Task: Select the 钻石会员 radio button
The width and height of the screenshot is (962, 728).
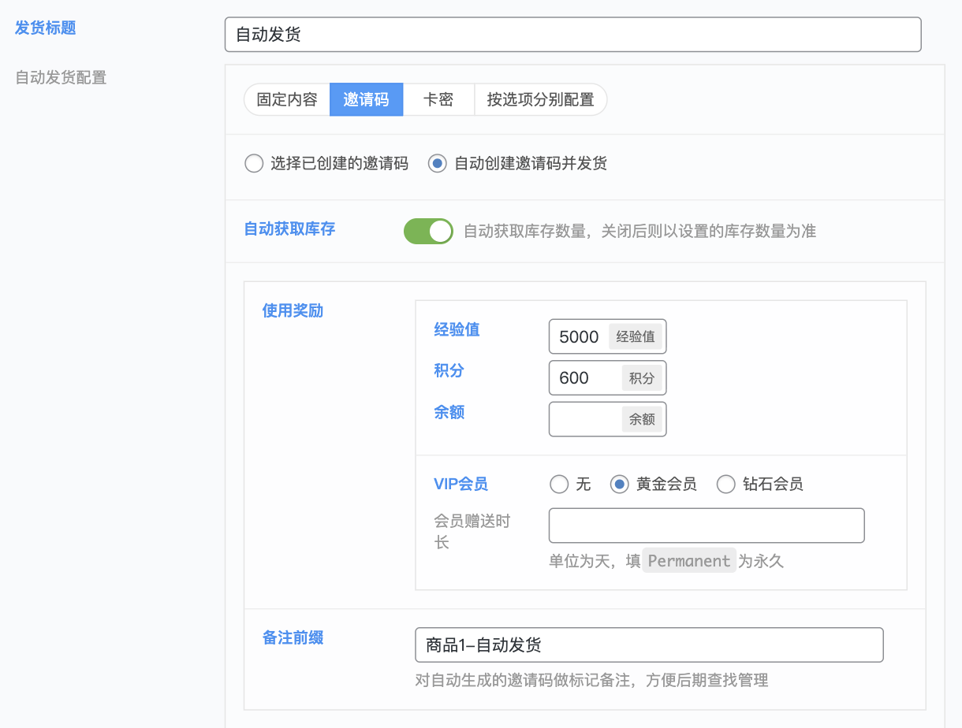Action: [726, 484]
